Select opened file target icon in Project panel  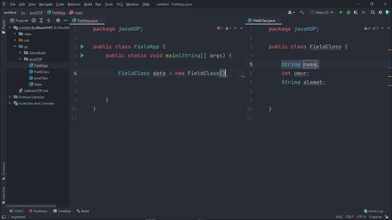[34, 20]
